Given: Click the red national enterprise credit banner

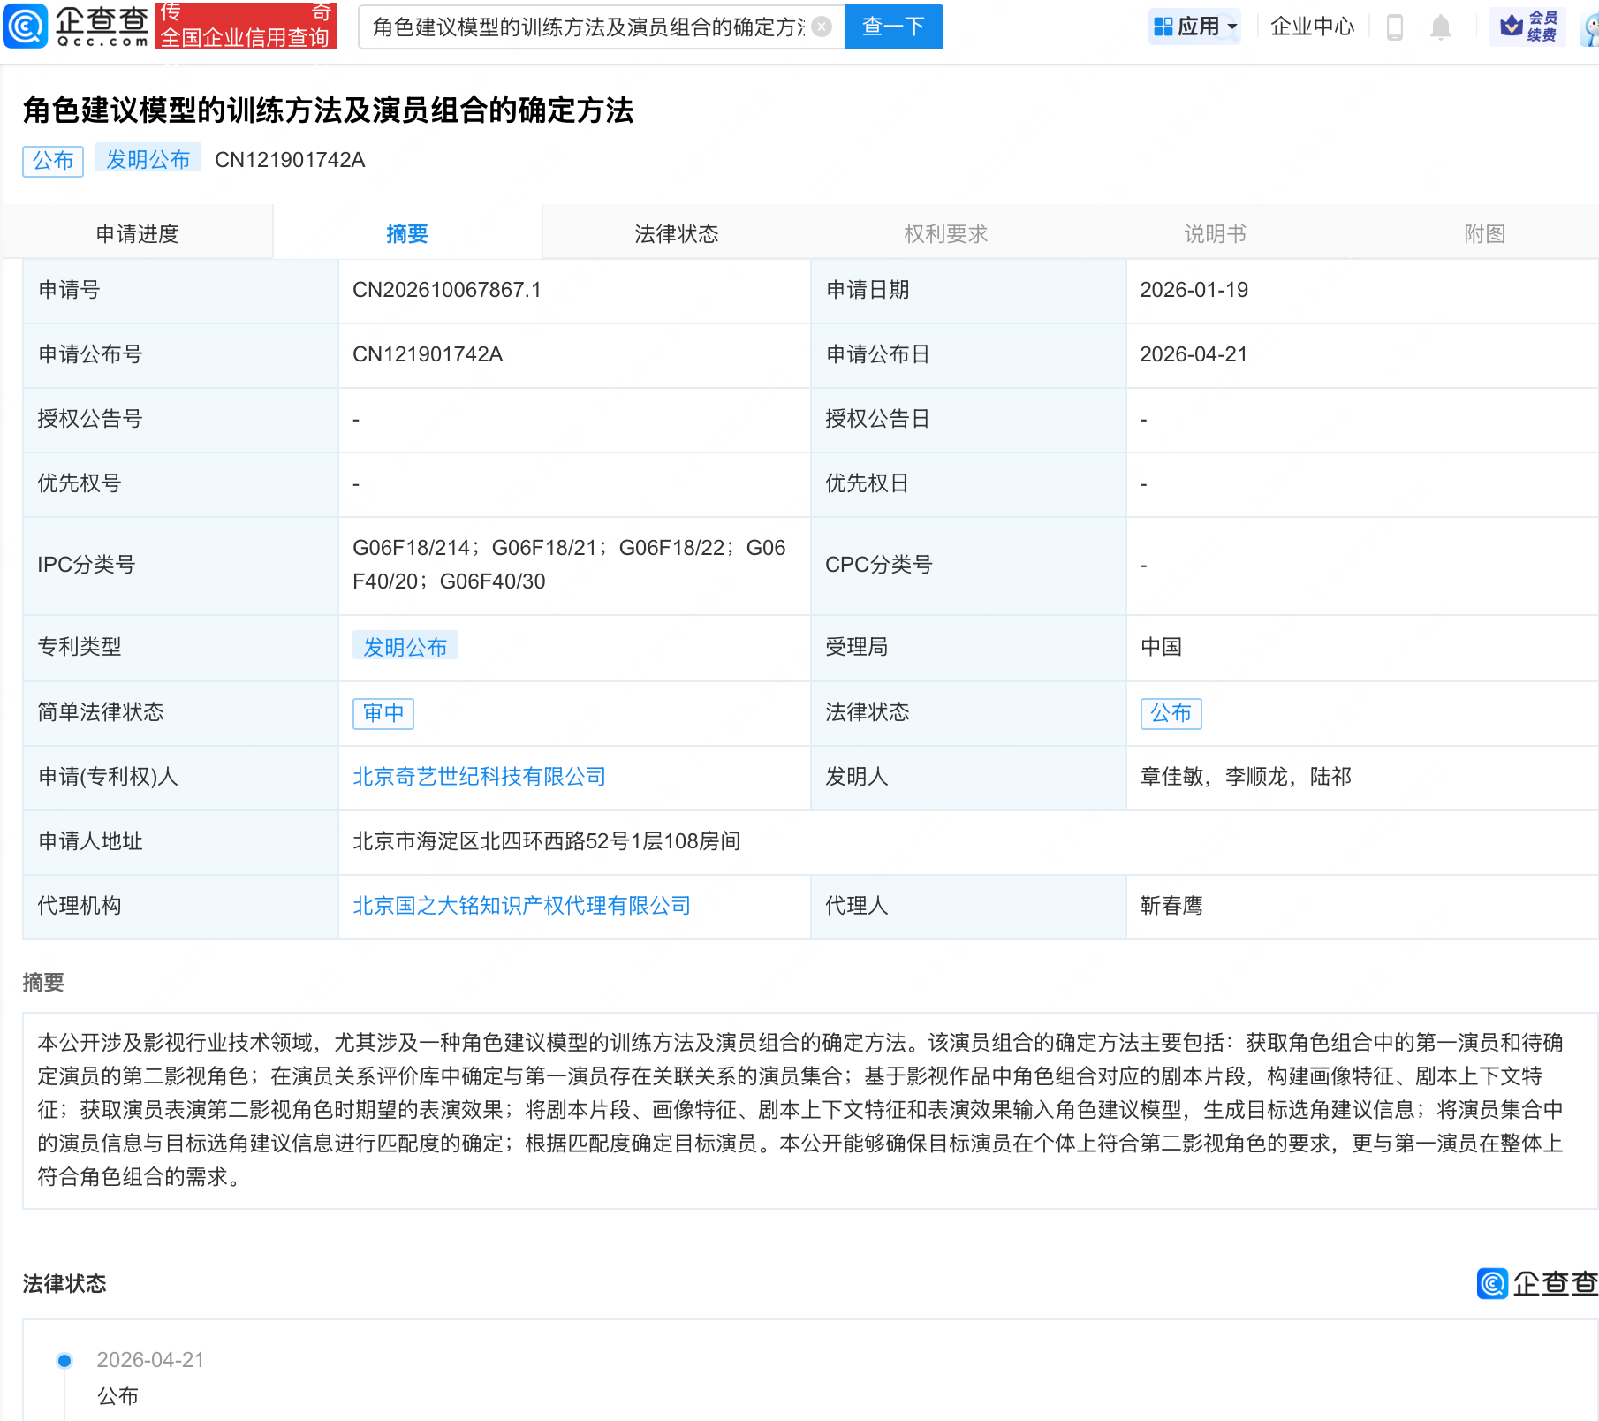Looking at the screenshot, I should (246, 26).
